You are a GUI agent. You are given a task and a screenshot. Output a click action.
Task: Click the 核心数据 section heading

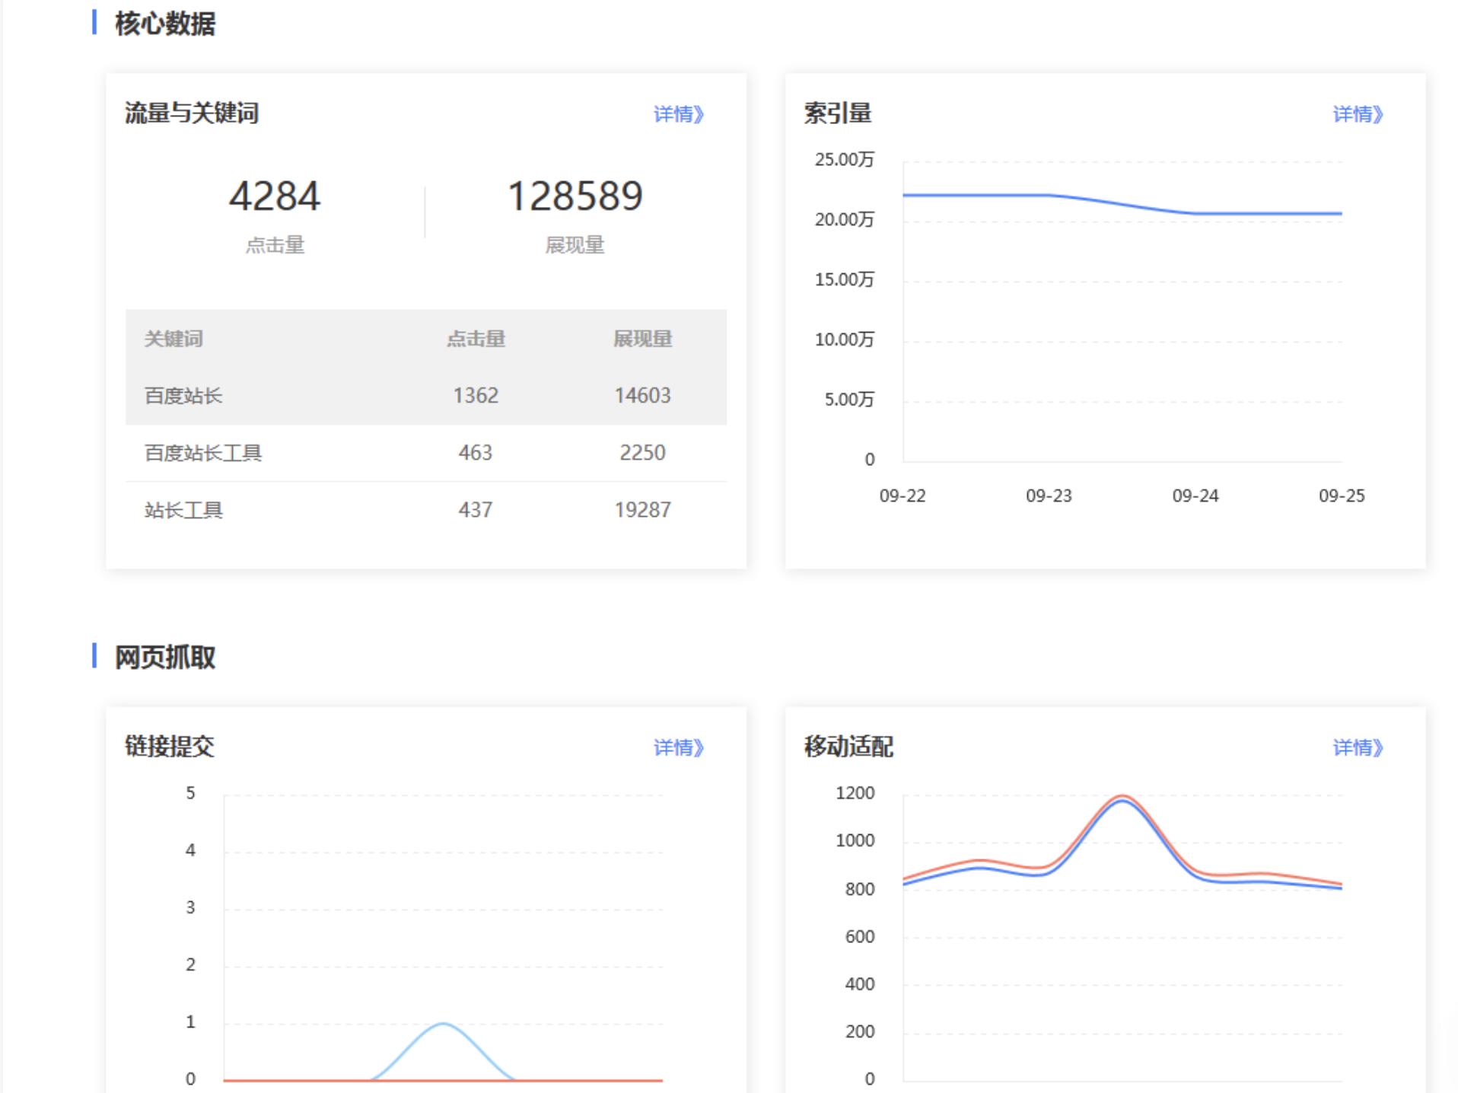coord(165,24)
